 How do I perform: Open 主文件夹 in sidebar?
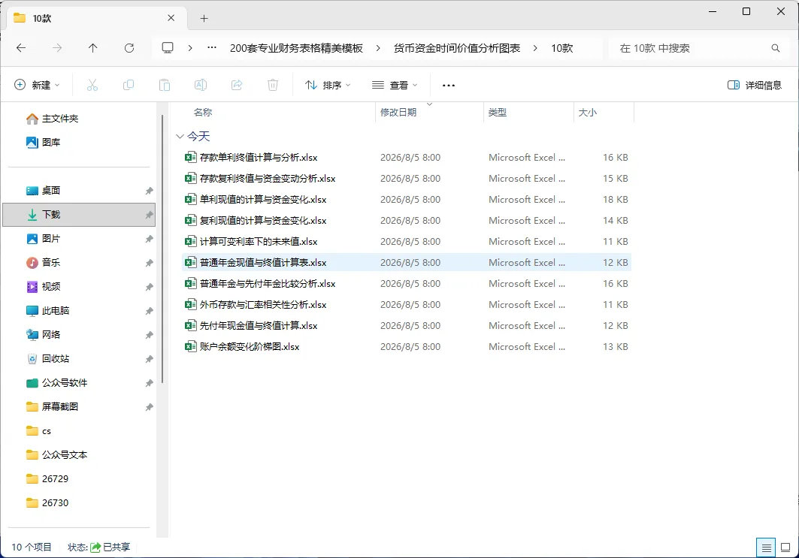click(52, 119)
